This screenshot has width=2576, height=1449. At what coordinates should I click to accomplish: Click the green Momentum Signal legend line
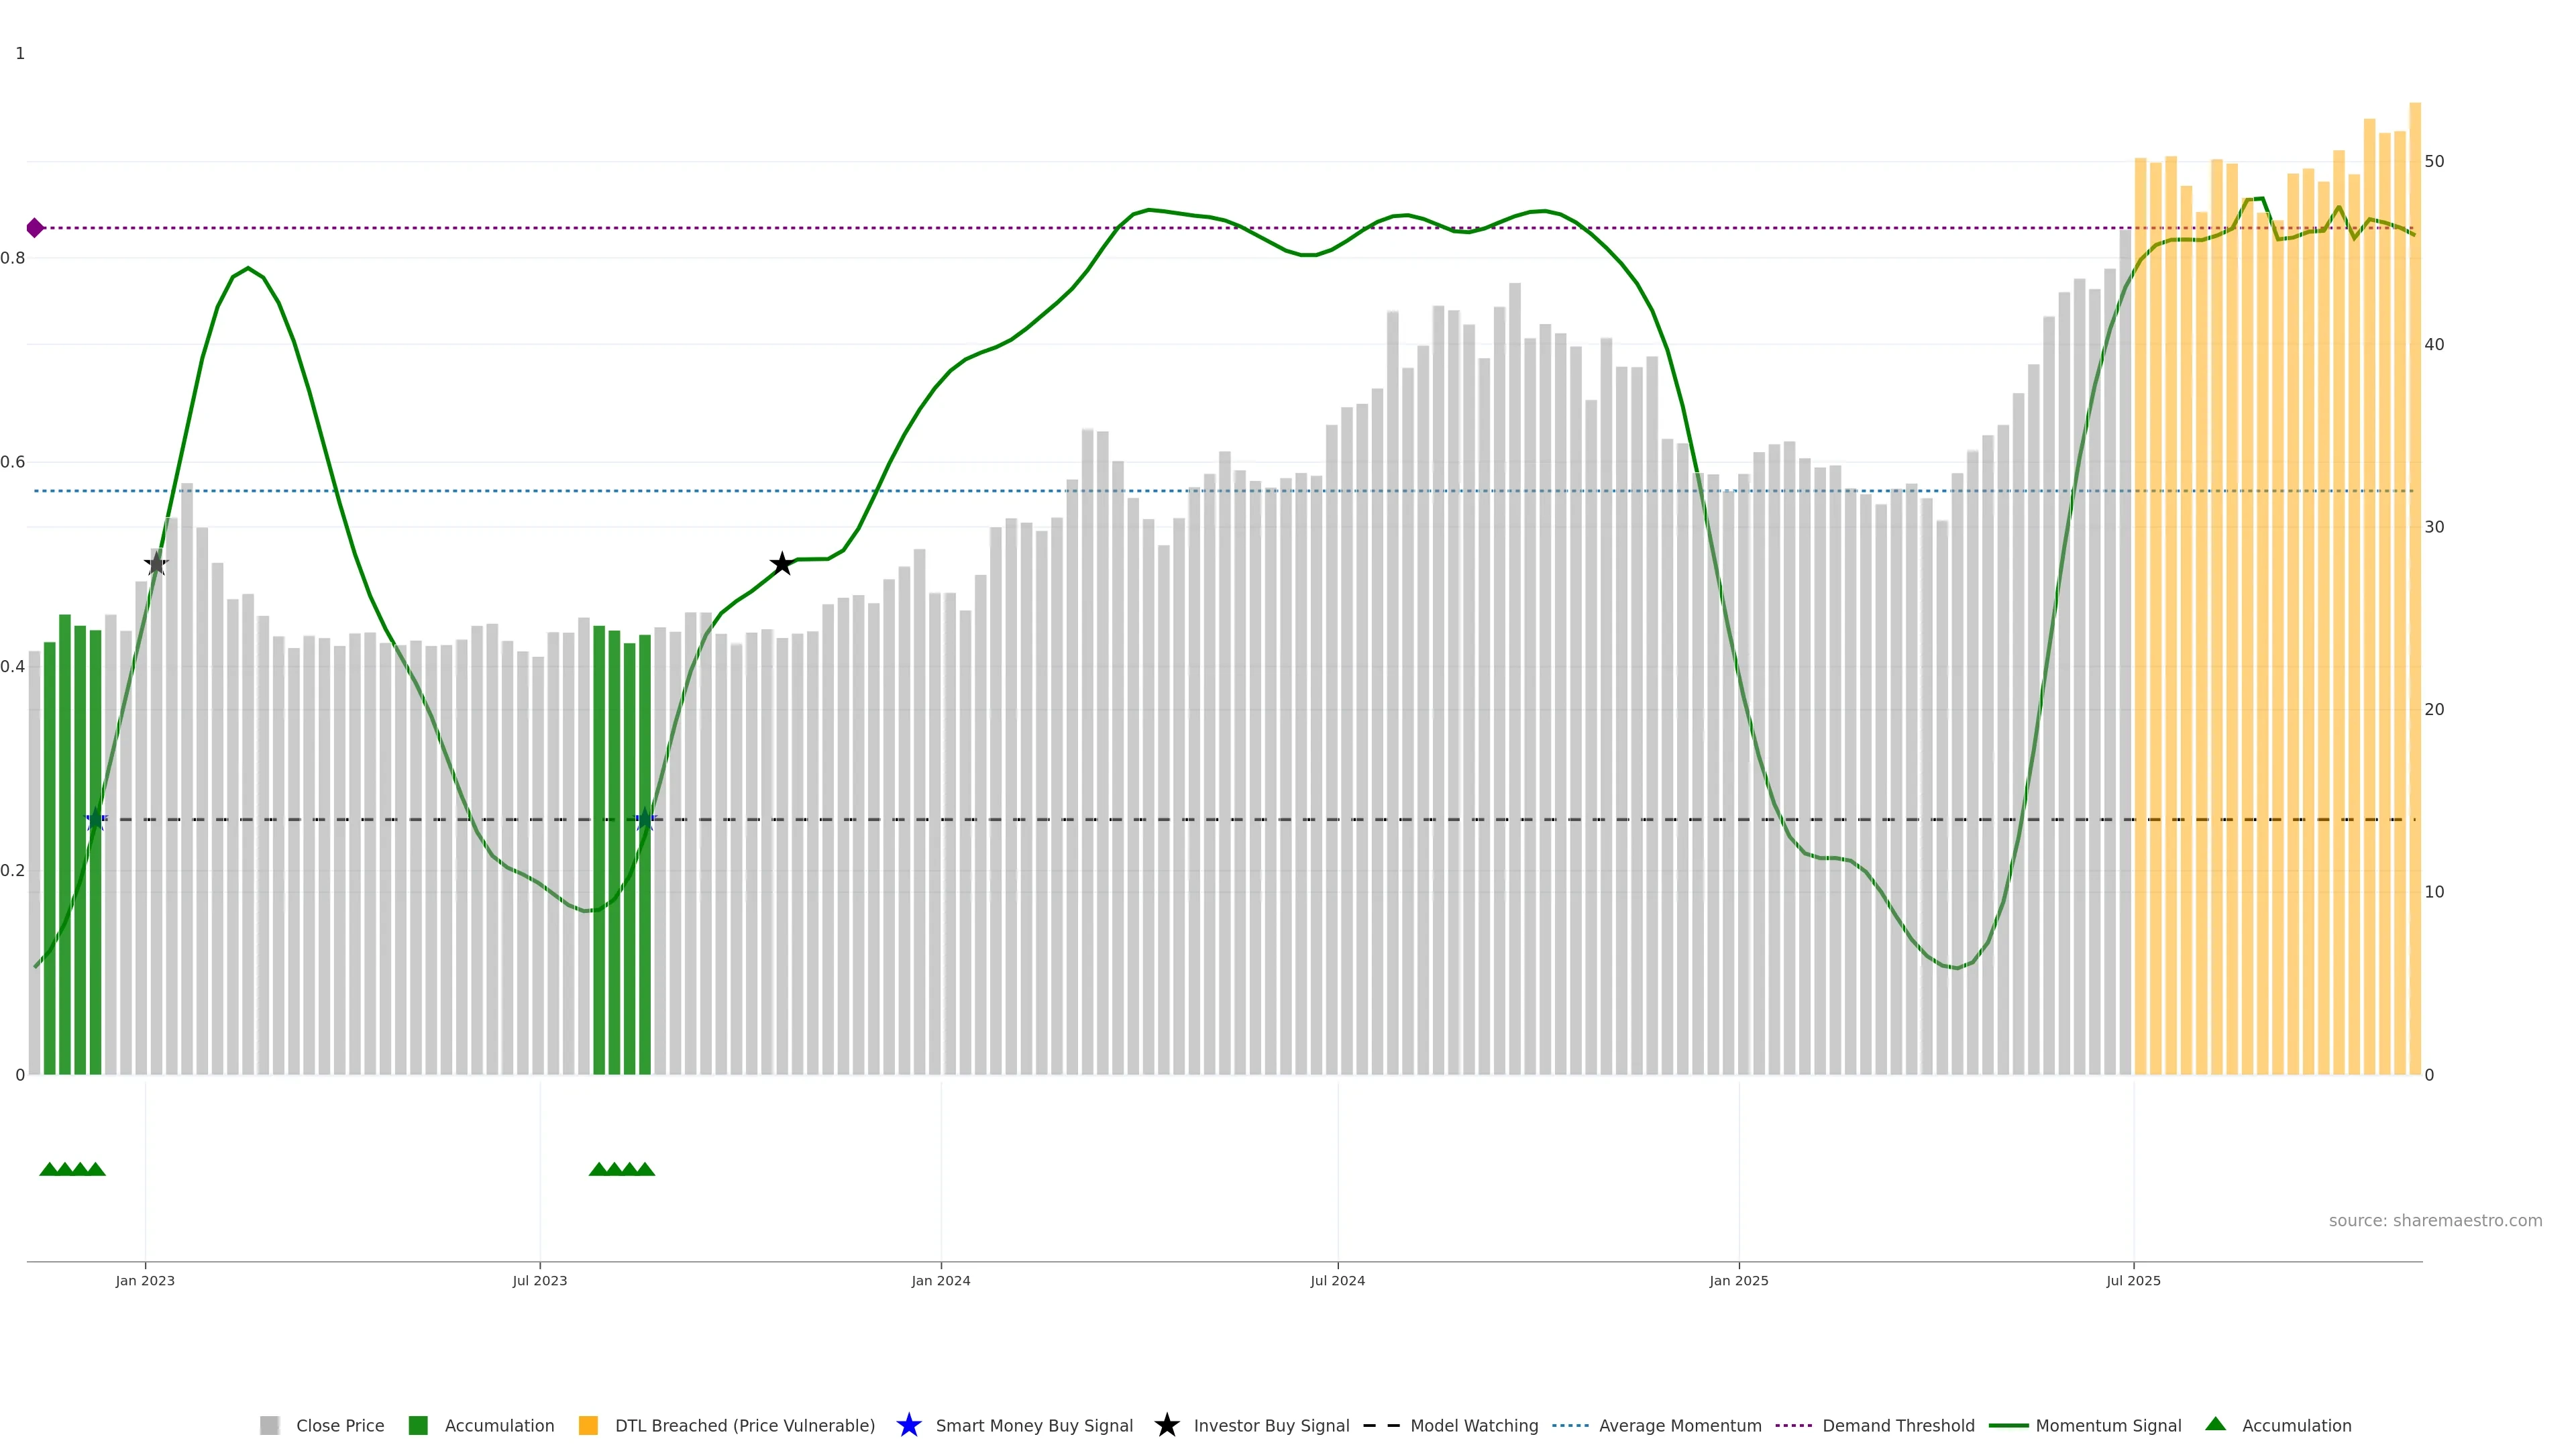pos(2008,1425)
